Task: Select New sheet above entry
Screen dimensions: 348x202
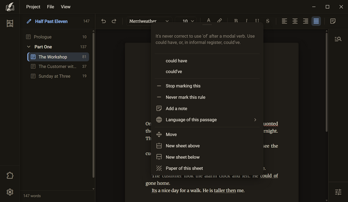Action: (x=207, y=146)
